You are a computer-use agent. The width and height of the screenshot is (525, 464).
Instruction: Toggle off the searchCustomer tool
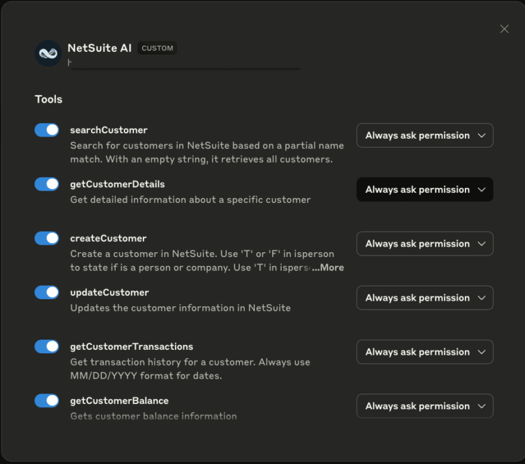click(x=47, y=130)
